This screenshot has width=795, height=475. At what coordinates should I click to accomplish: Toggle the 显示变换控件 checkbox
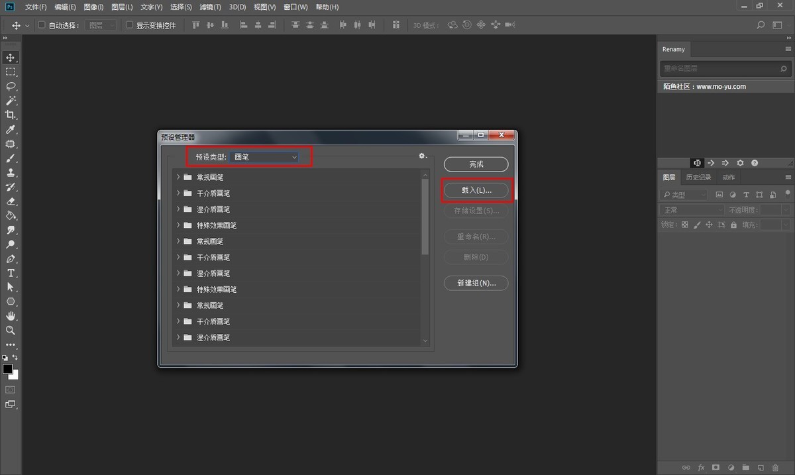[x=130, y=25]
